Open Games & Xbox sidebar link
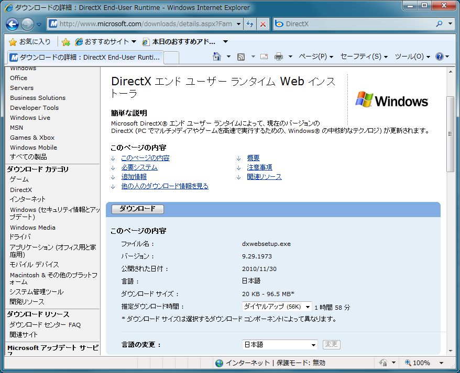Screen dimensions: 460x373 click(x=32, y=138)
